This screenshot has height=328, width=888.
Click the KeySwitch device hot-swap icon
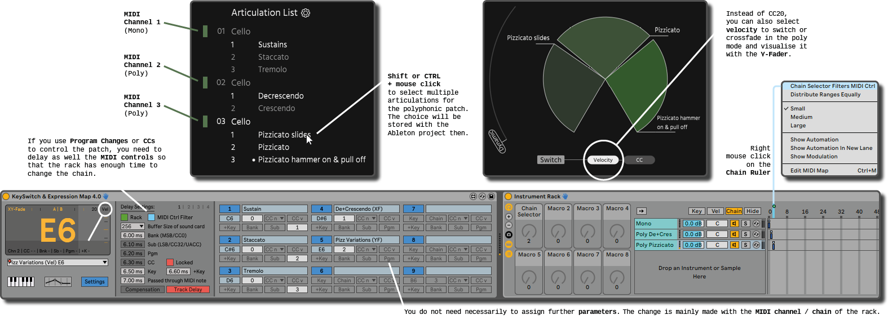click(x=482, y=197)
